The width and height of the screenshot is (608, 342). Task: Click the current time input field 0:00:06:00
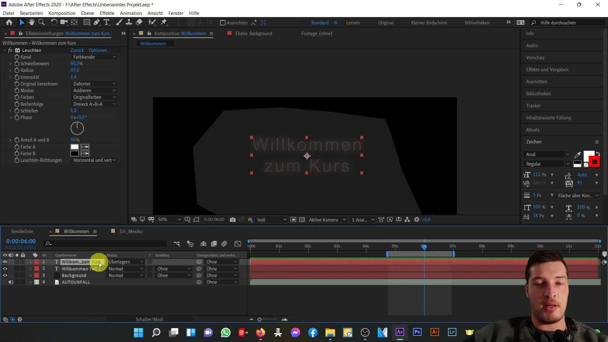(21, 241)
